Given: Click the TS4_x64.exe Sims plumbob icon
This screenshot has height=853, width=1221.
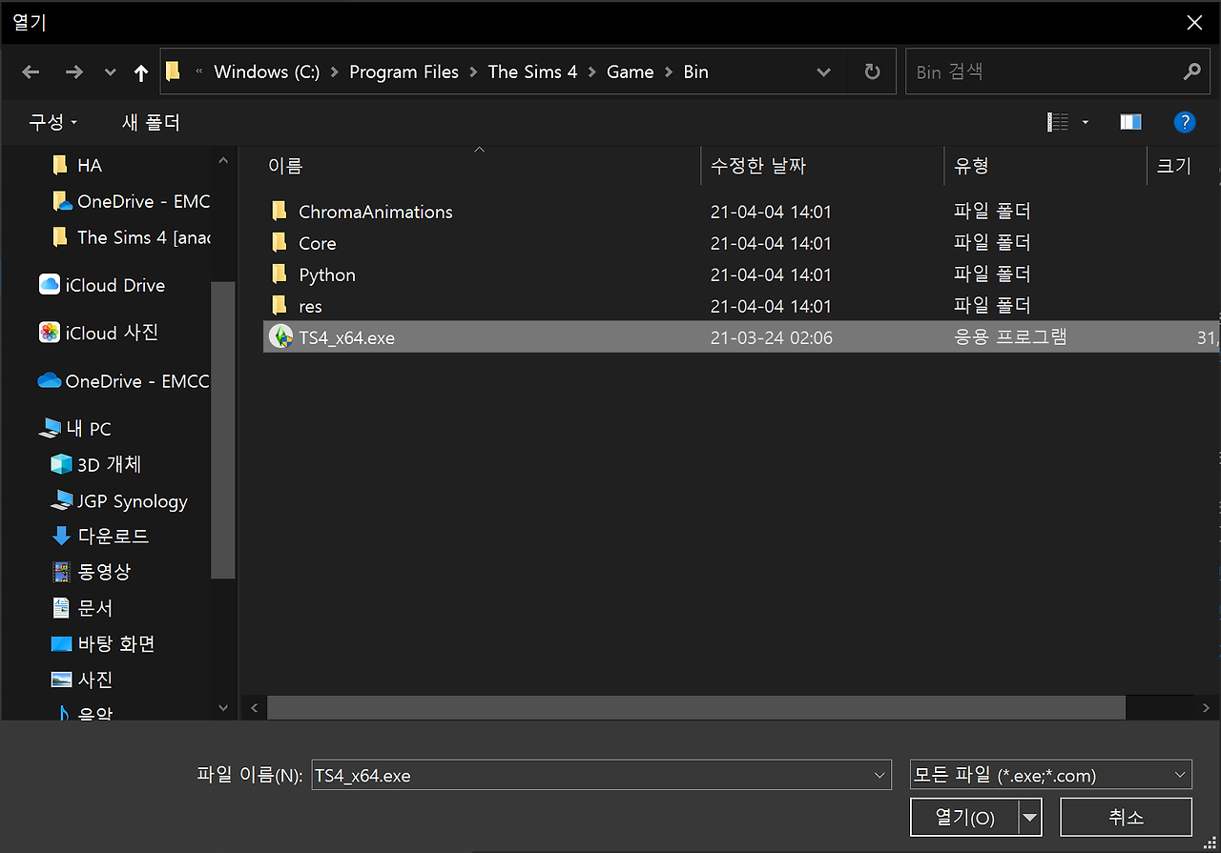Looking at the screenshot, I should (280, 337).
